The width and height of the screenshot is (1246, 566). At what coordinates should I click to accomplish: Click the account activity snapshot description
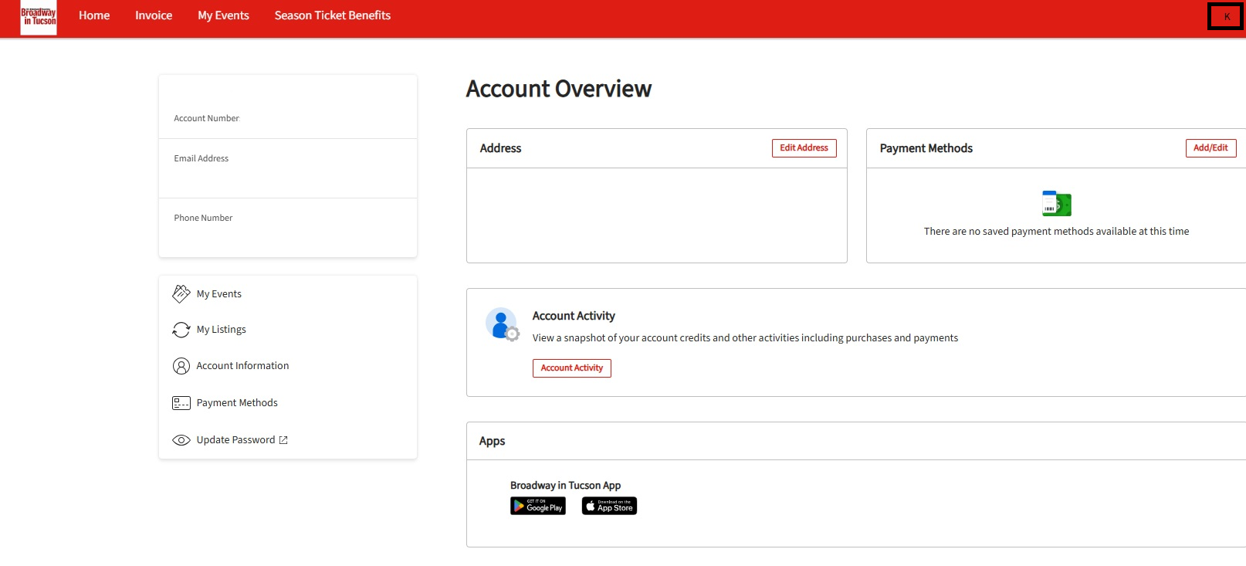(x=745, y=338)
